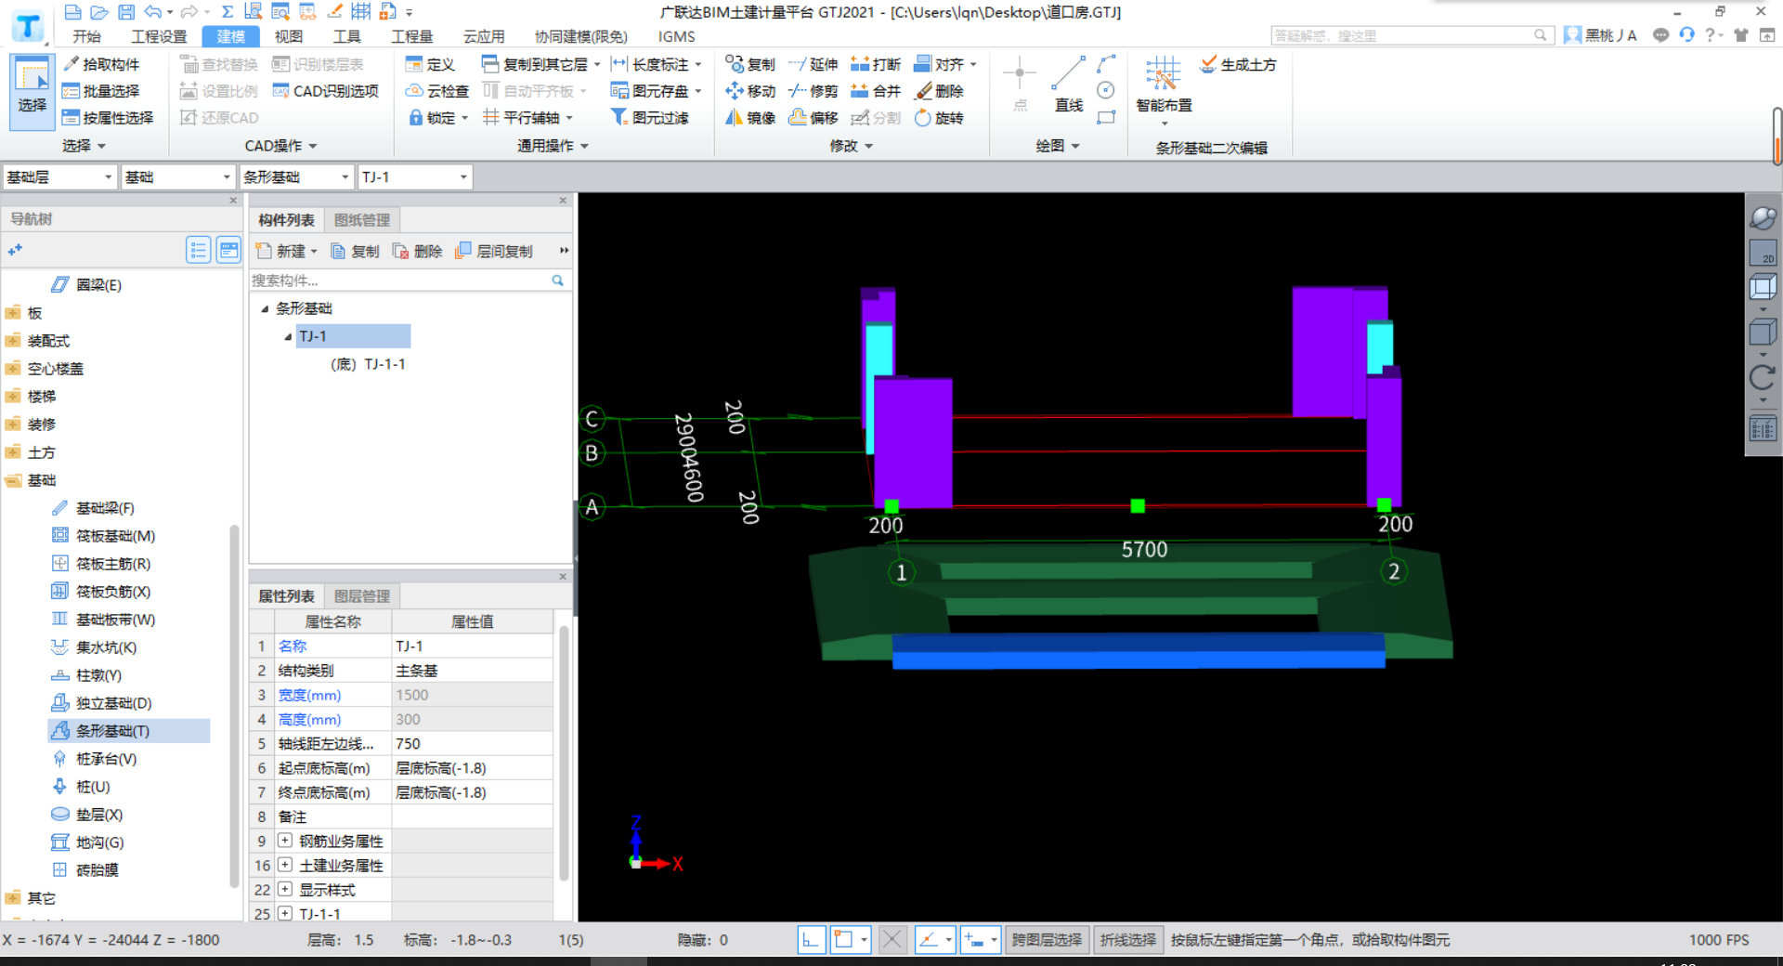Select the 修剪 trim tool
This screenshot has width=1783, height=966.
click(813, 91)
